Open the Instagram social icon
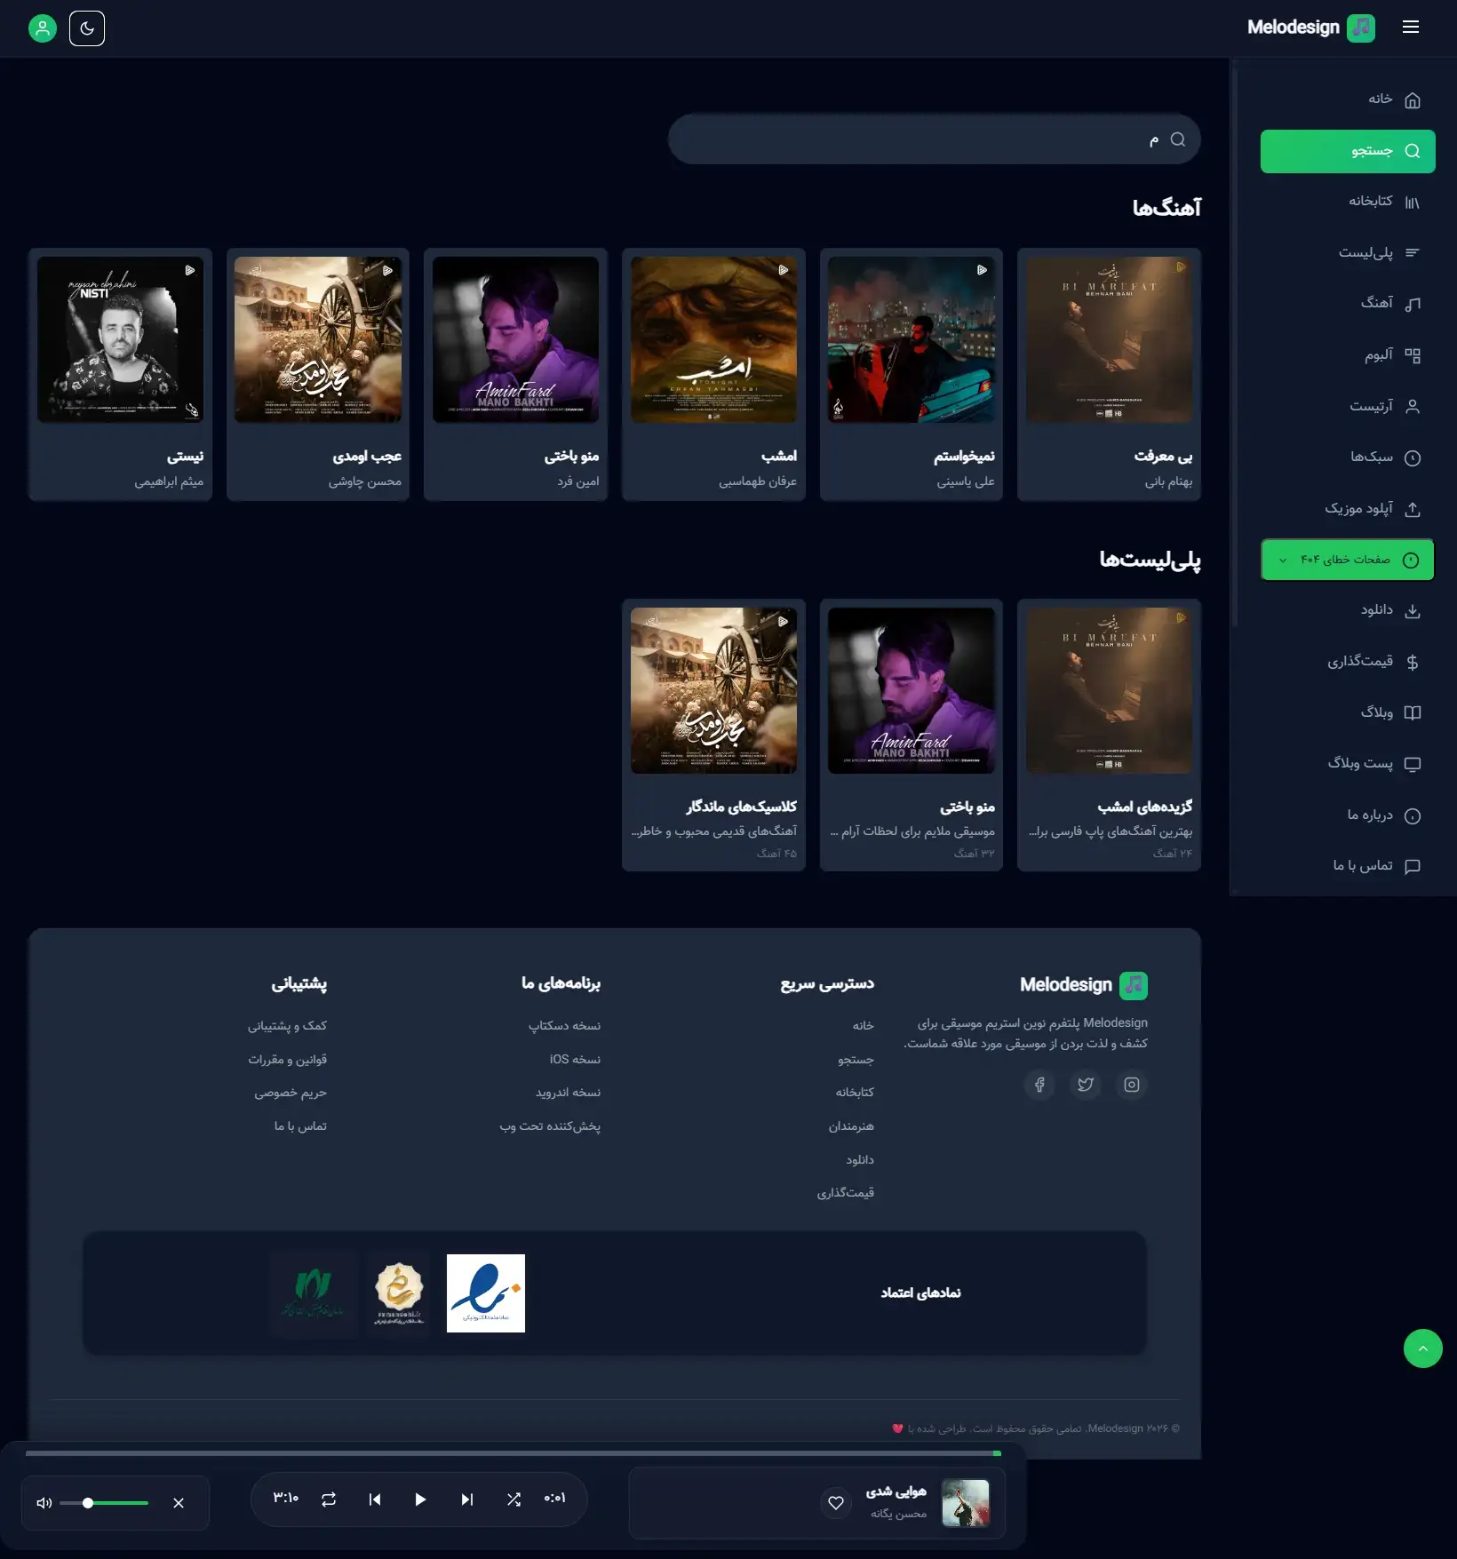The width and height of the screenshot is (1457, 1559). (1132, 1085)
